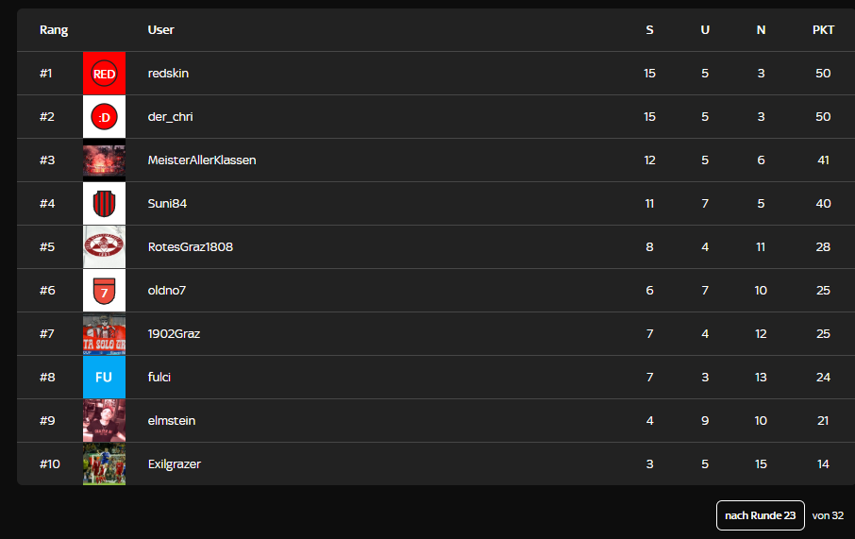Click the N losses column header

click(761, 30)
